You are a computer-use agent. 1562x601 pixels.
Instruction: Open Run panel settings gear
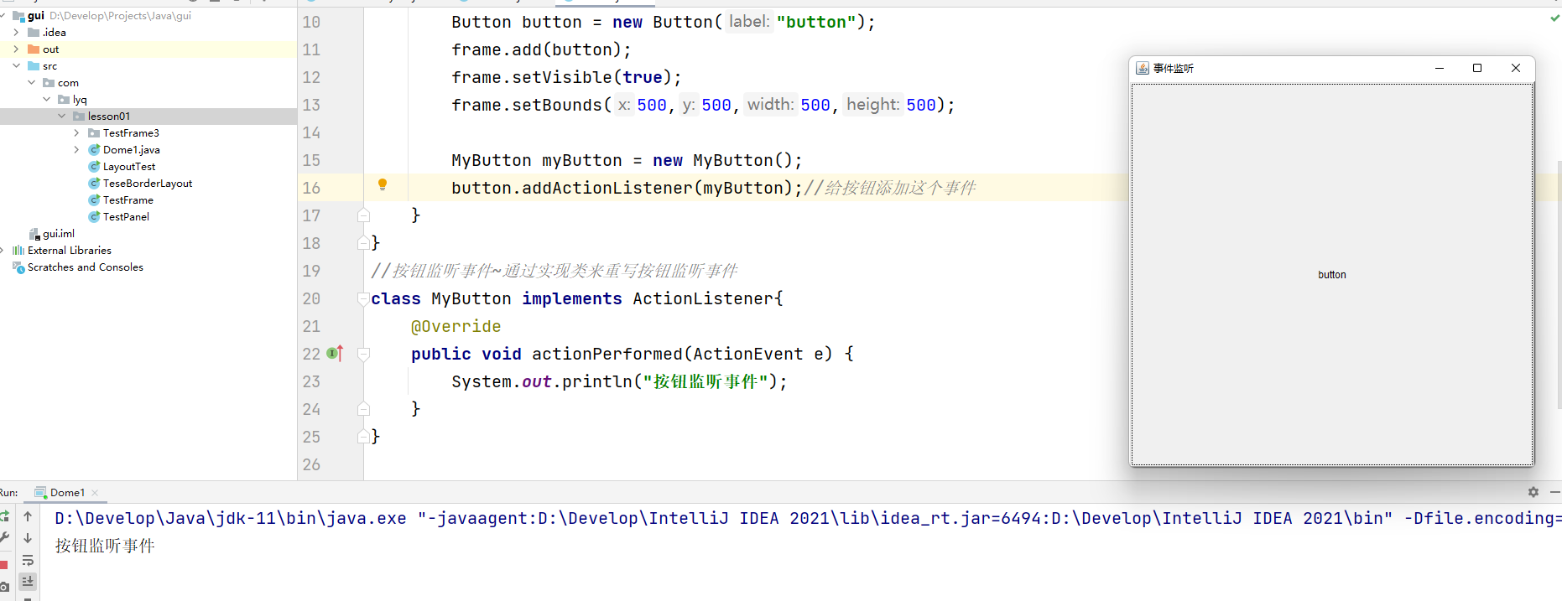[1533, 492]
